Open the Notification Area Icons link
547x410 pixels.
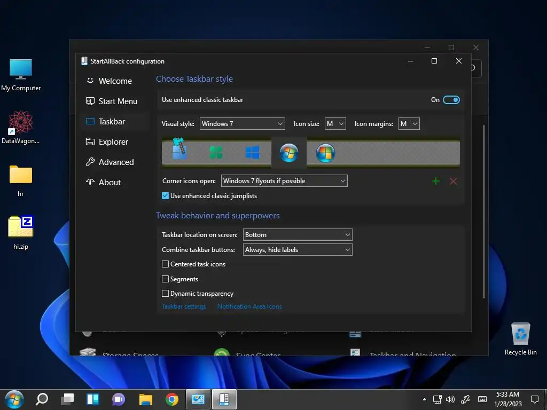[249, 306]
